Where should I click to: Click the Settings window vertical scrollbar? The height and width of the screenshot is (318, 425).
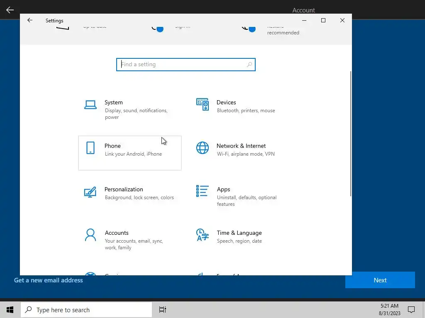pos(351,134)
